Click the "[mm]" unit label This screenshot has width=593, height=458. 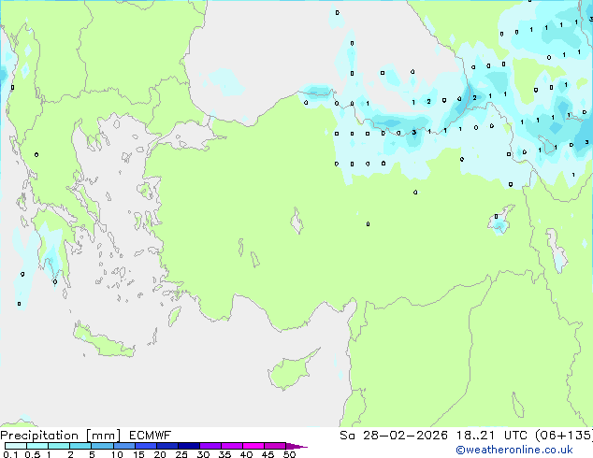[103, 436]
